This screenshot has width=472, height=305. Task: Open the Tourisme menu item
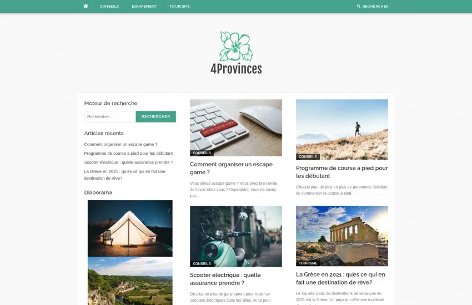180,6
